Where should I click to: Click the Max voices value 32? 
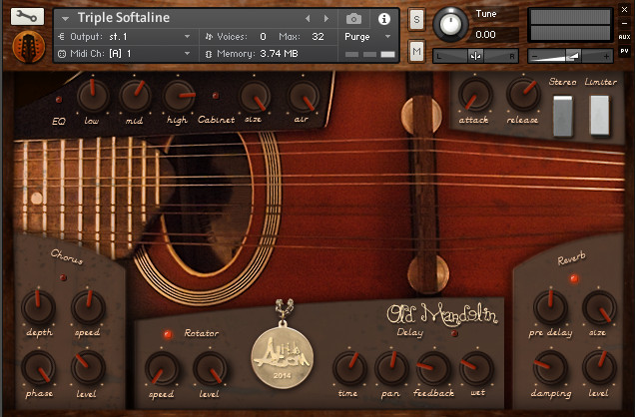tap(317, 37)
